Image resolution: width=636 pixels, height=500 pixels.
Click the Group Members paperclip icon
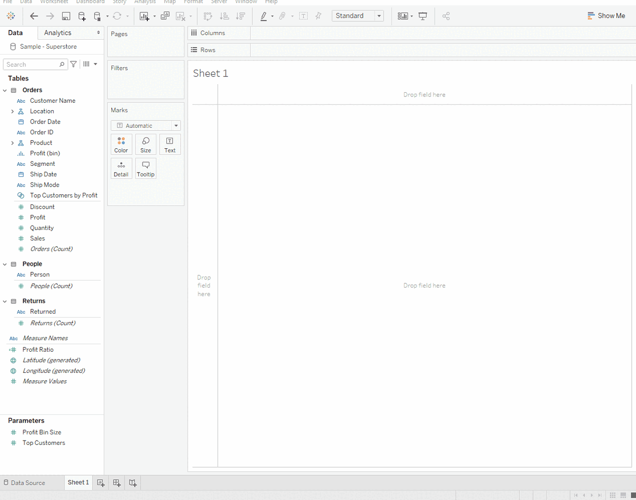pos(282,16)
